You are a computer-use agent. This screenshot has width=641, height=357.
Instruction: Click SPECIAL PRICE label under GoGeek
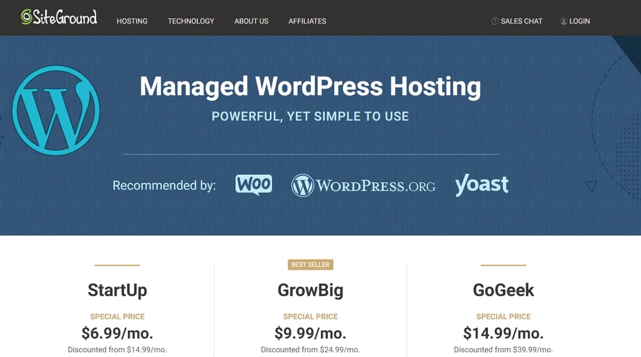[503, 317]
